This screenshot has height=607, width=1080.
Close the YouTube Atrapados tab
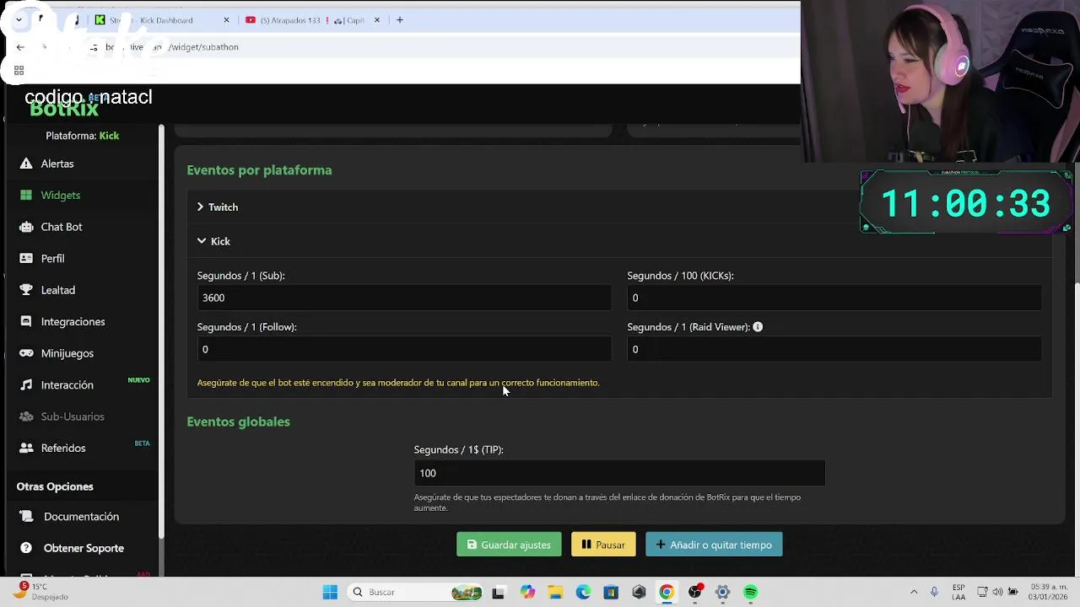[x=377, y=20]
